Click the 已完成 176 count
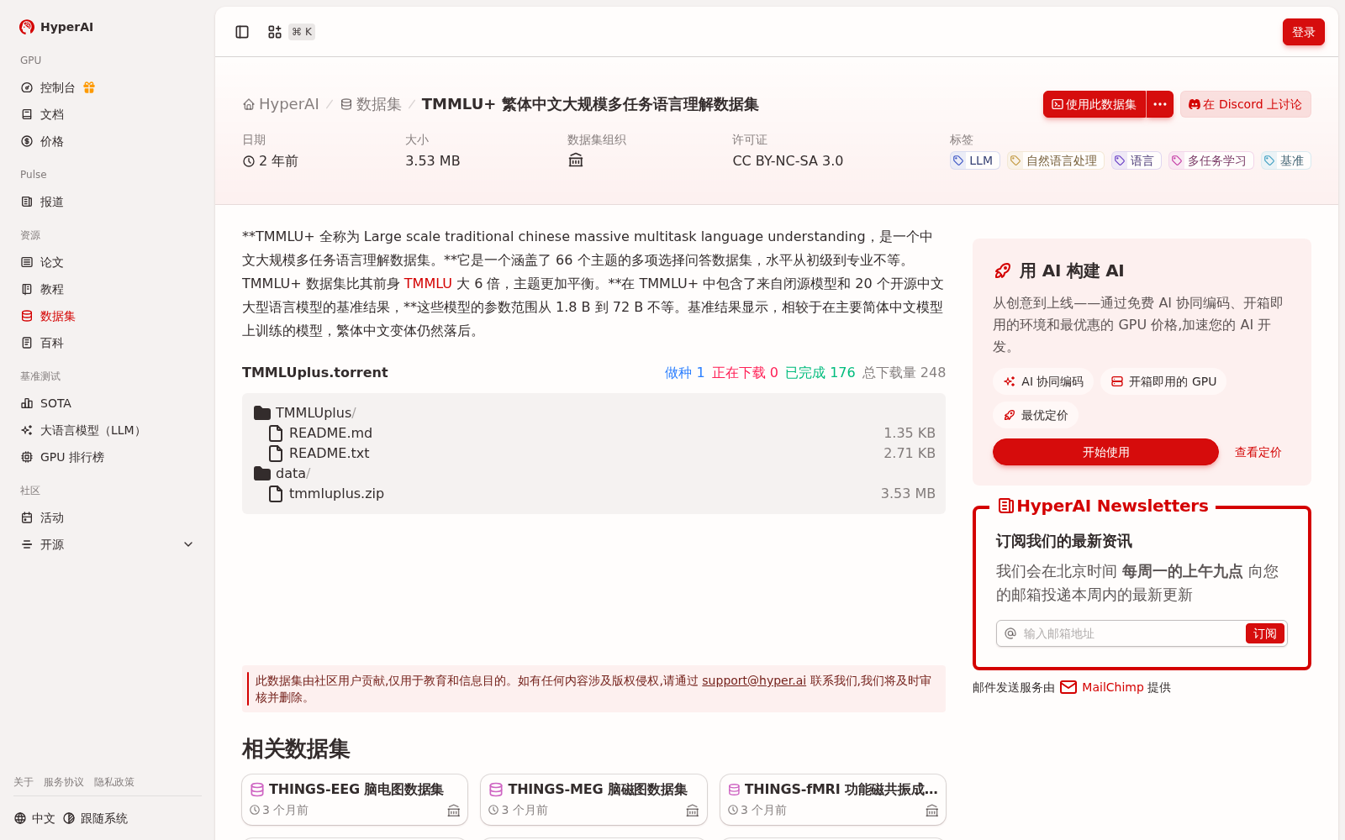 [820, 372]
